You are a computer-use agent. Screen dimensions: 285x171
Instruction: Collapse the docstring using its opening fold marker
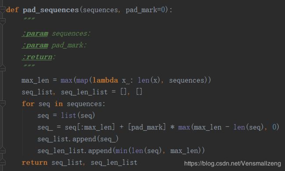tap(2, 21)
